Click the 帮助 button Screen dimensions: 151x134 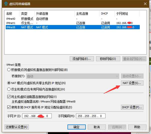click(x=137, y=127)
